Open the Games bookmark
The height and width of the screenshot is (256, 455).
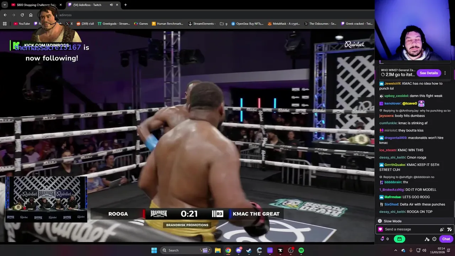pyautogui.click(x=141, y=24)
